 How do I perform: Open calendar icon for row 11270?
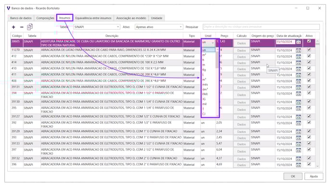[298, 50]
